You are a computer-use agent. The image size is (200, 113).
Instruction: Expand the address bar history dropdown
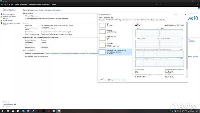coord(157,4)
